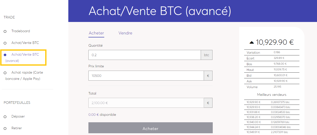Click the upward price trend arrow
The image size is (317, 135).
pyautogui.click(x=252, y=43)
